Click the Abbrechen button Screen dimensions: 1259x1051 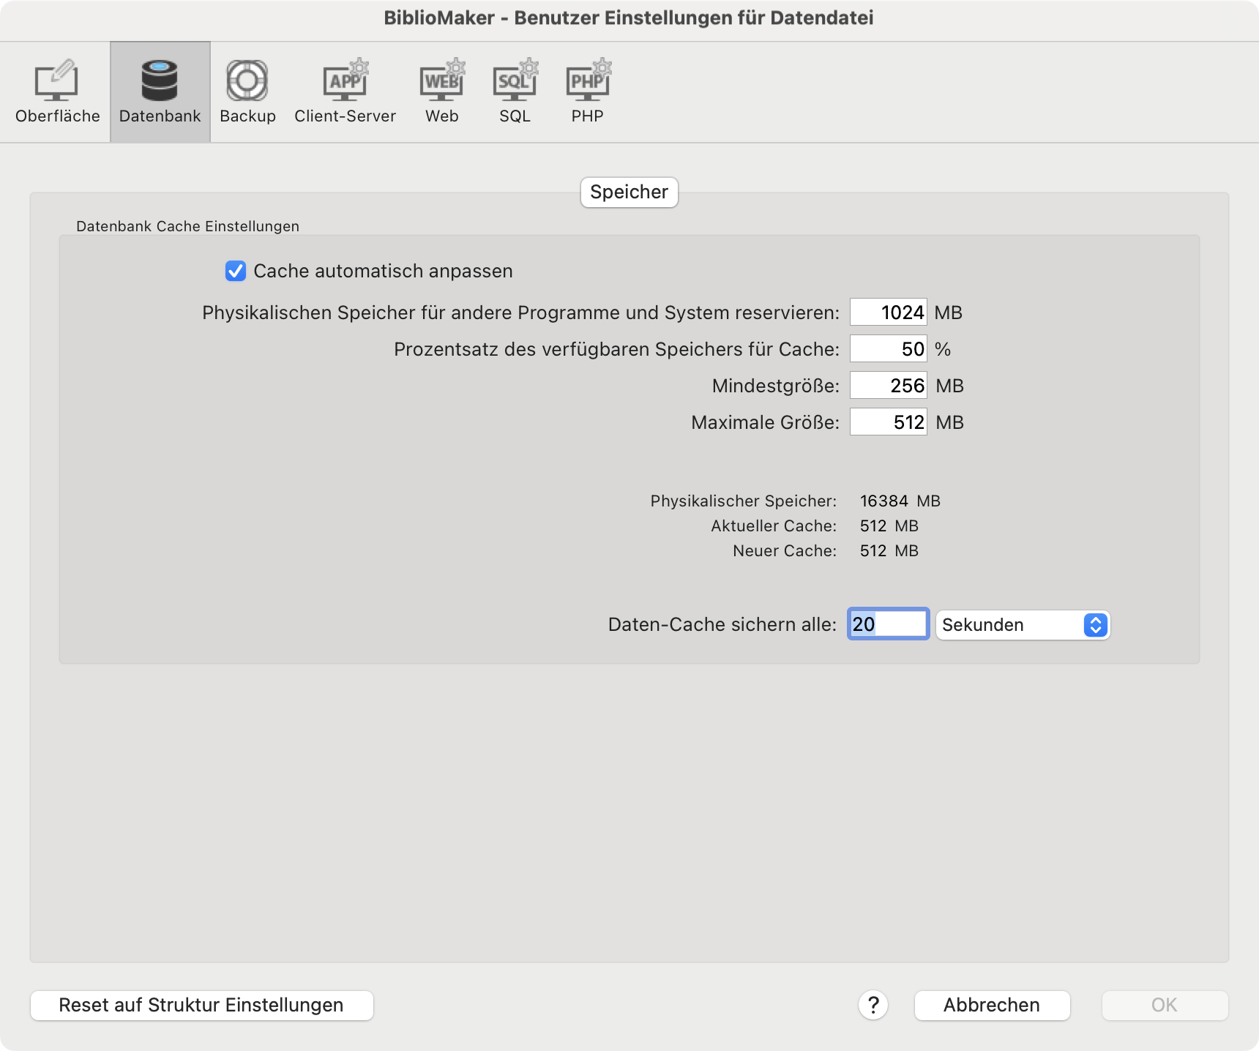pos(992,1005)
